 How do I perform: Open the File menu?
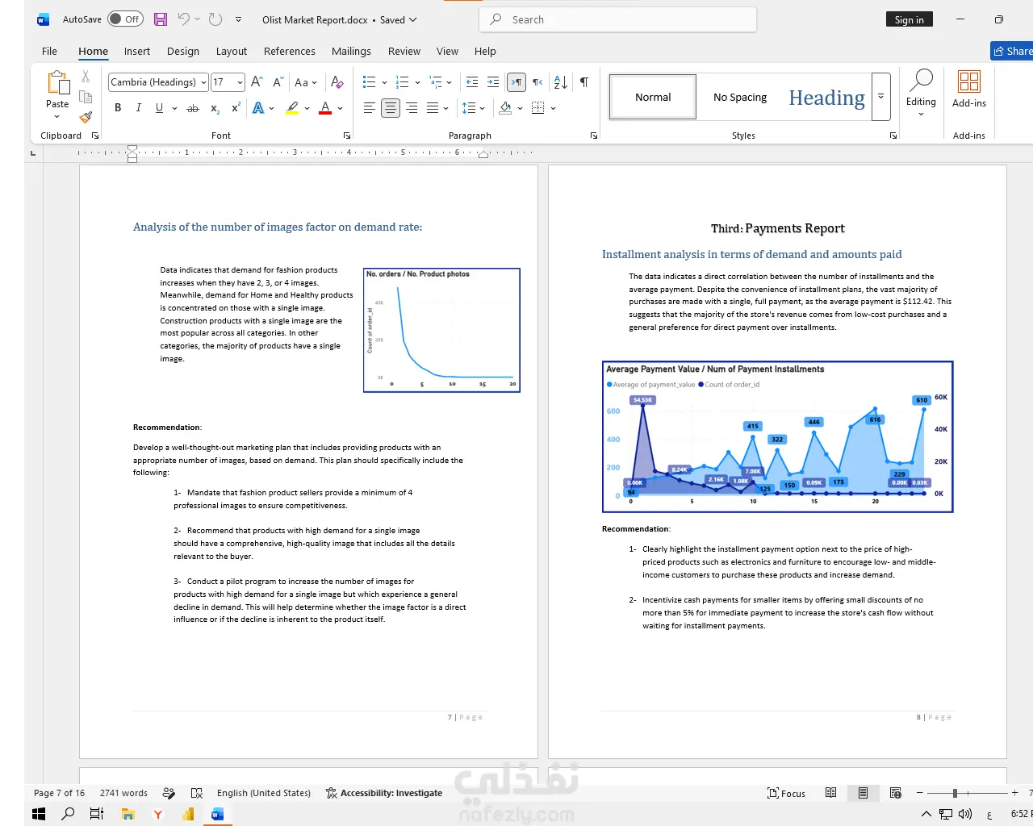click(x=49, y=51)
